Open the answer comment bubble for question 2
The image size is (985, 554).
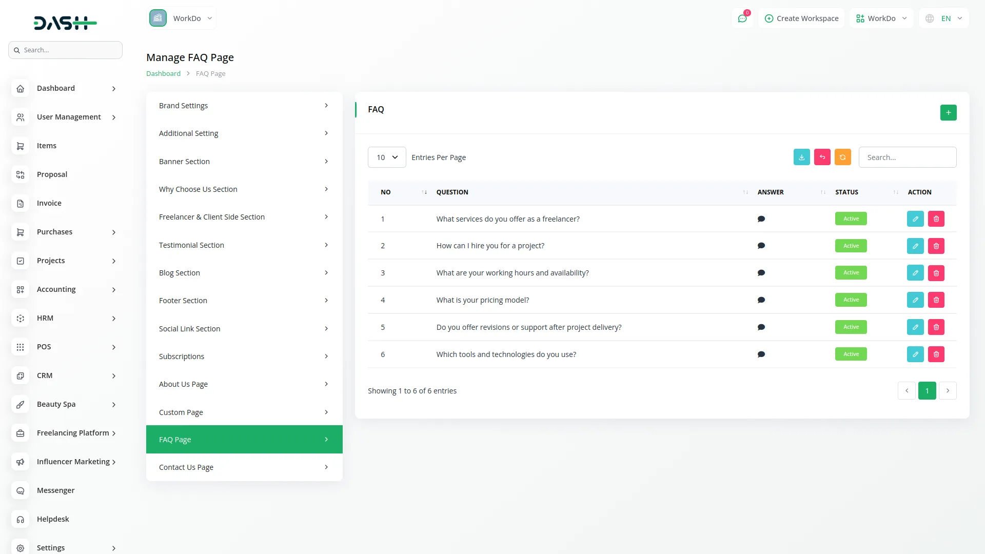pos(761,245)
